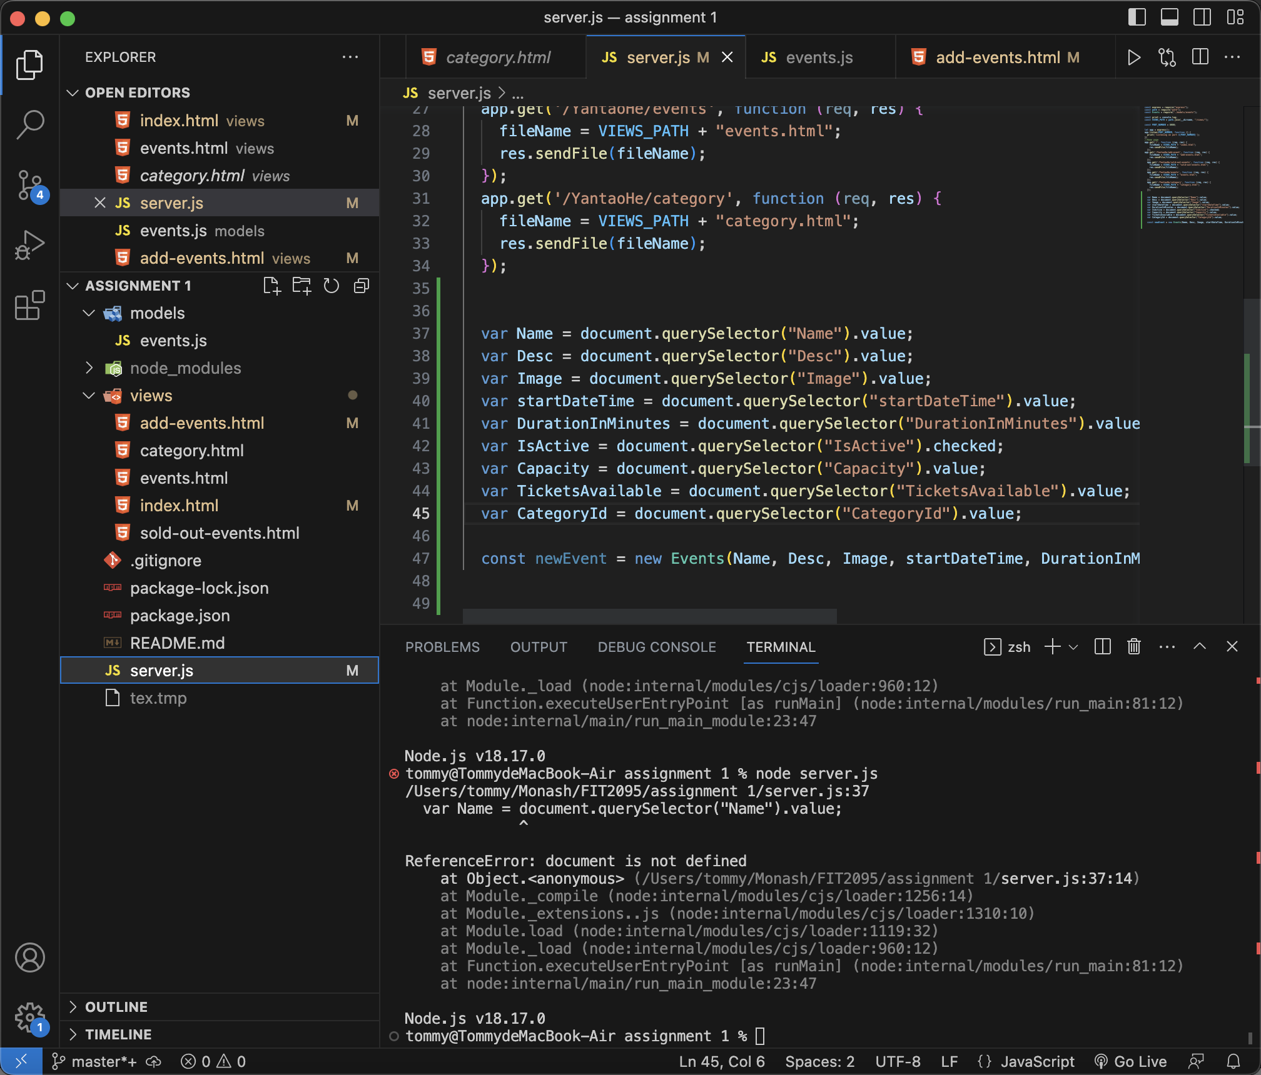Close the server.js editor tab
Viewport: 1261px width, 1075px height.
tap(727, 57)
